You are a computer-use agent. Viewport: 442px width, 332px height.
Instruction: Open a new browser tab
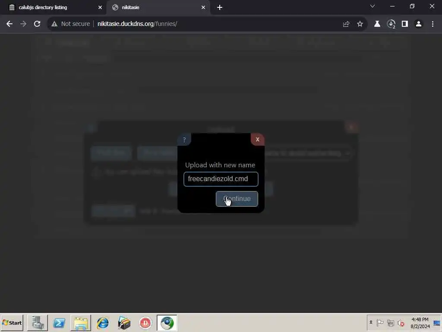click(220, 7)
